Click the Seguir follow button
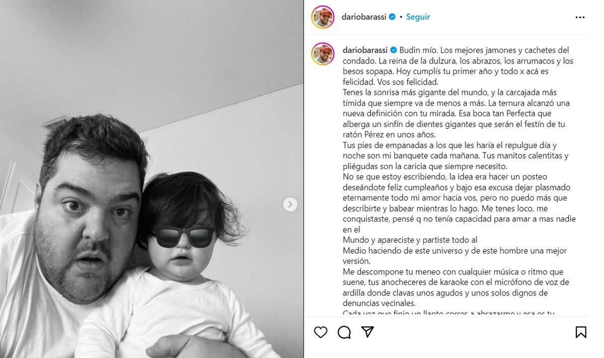Screen dimensions: 604x358 [418, 17]
